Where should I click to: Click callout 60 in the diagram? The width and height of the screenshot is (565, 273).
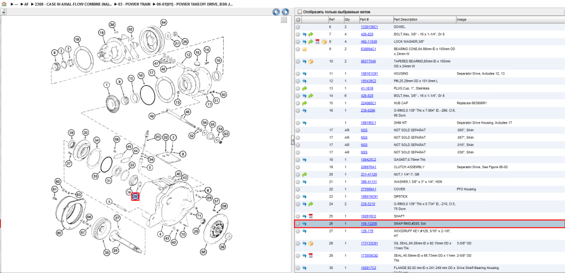coord(59,233)
